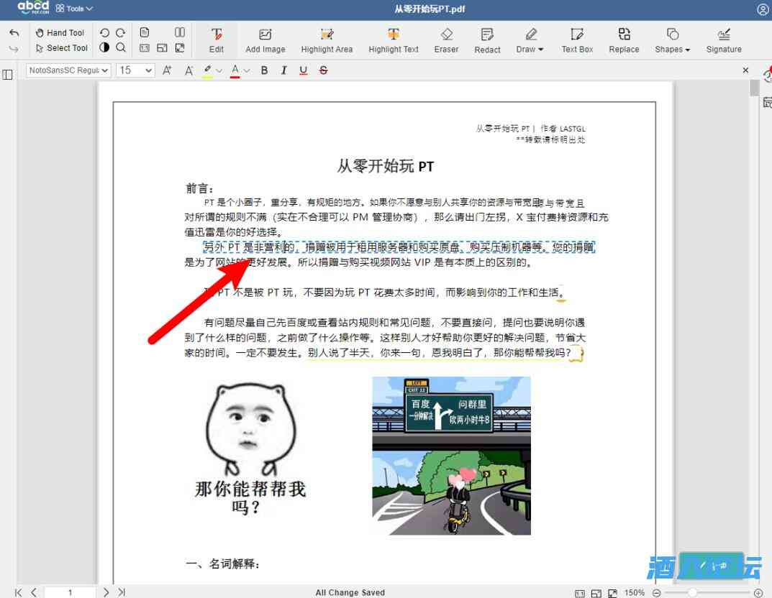Click the Select Tool button
The width and height of the screenshot is (772, 598).
coord(62,48)
